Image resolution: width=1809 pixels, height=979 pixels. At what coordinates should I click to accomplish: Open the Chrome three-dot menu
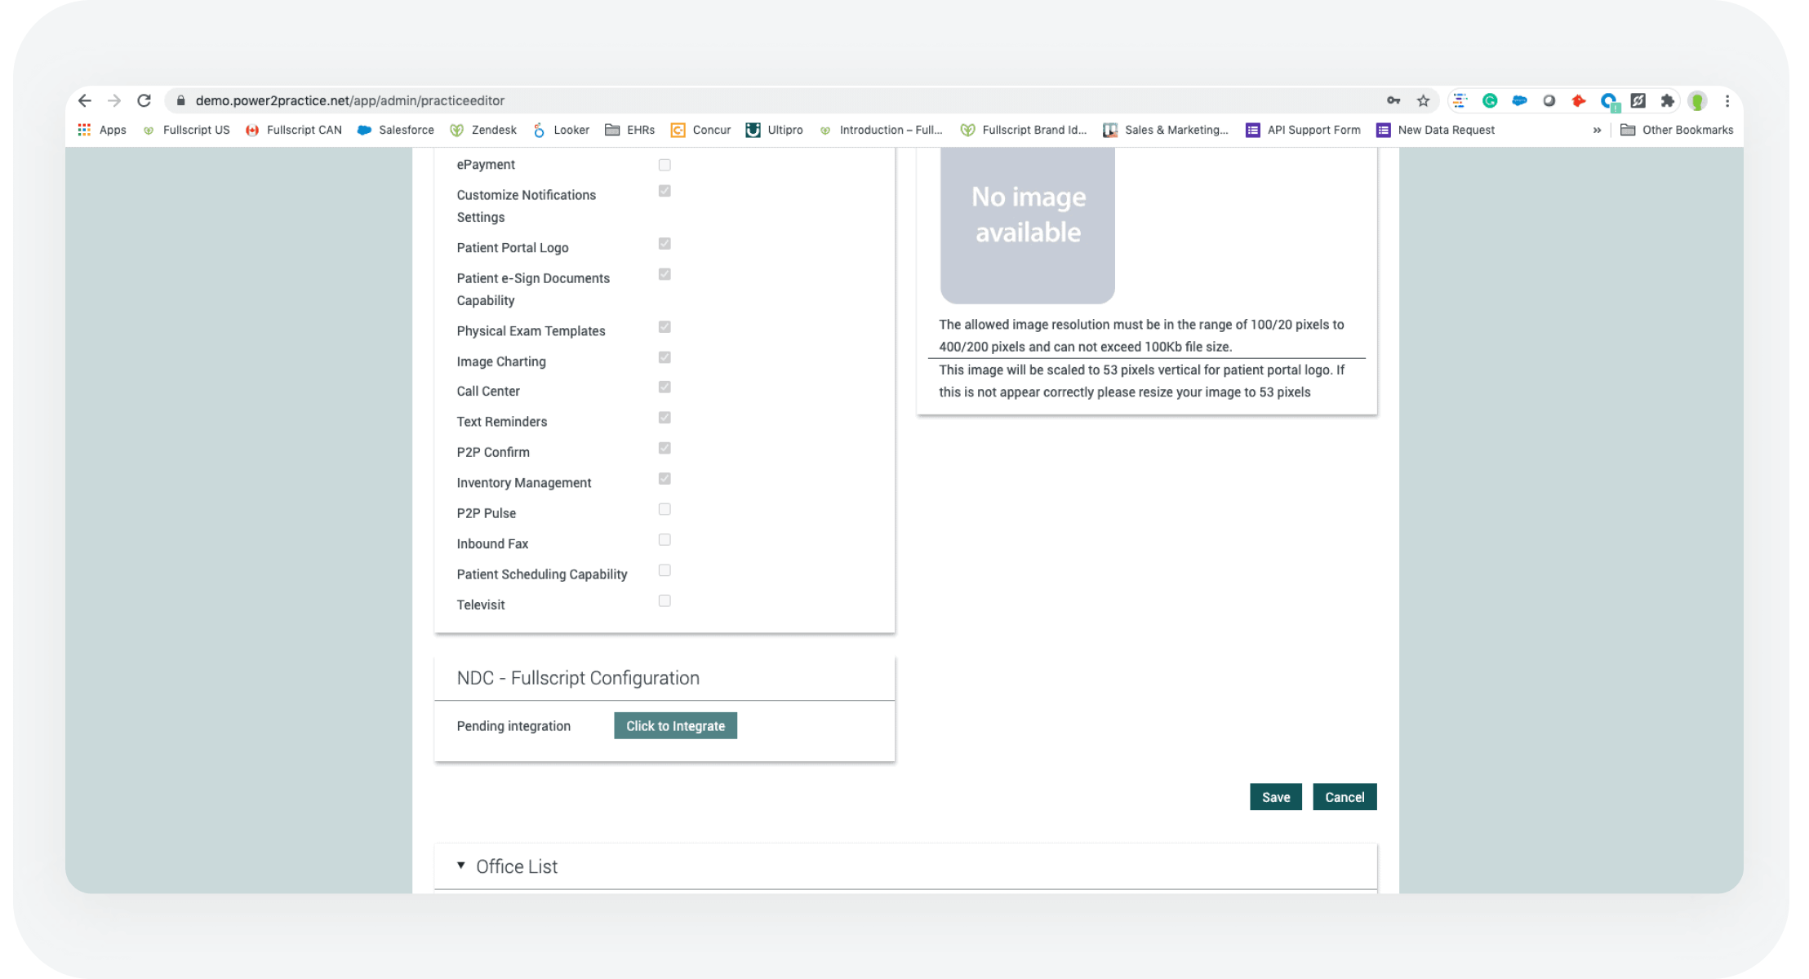(x=1727, y=100)
